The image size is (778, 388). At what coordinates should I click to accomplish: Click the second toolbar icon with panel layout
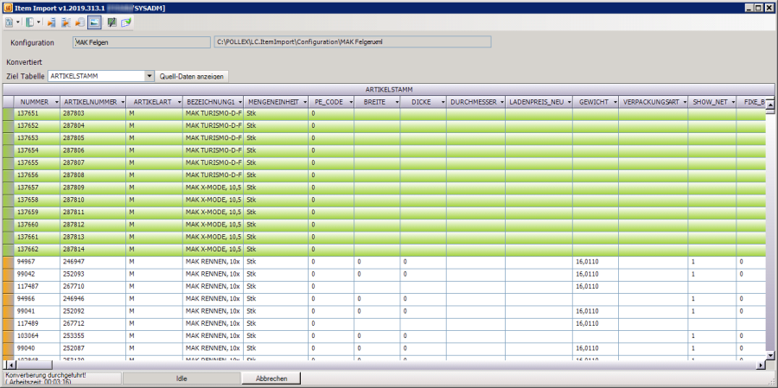29,21
